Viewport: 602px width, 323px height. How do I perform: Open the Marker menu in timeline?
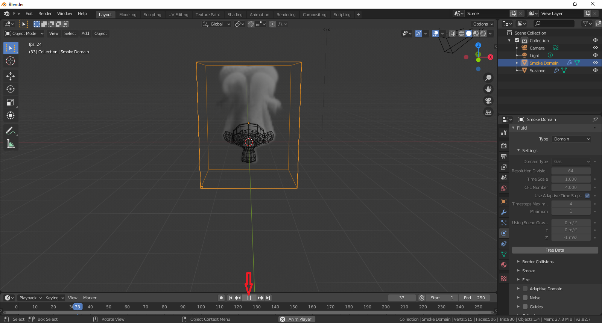90,298
